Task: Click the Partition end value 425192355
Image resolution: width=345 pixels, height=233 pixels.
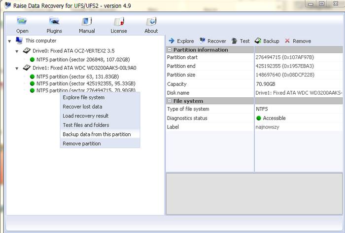Action: [285, 66]
